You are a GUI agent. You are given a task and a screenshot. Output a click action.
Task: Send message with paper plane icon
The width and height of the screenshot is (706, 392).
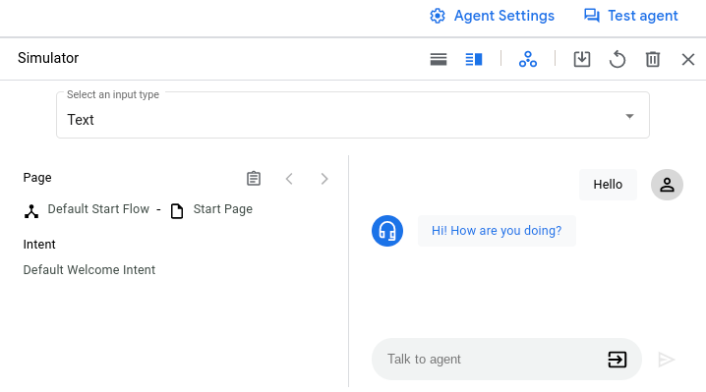pos(666,360)
